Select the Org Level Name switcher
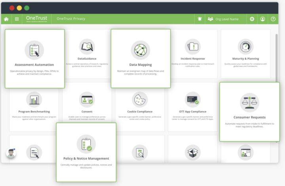 [223, 19]
